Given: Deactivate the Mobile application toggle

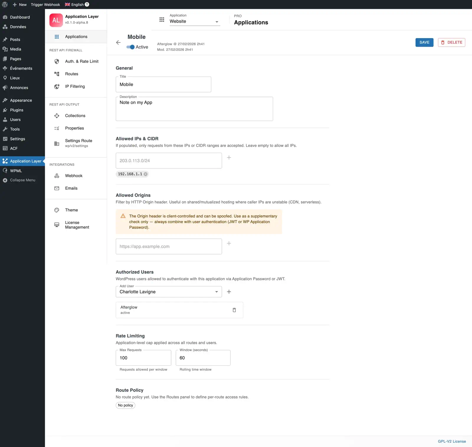Looking at the screenshot, I should tap(130, 47).
